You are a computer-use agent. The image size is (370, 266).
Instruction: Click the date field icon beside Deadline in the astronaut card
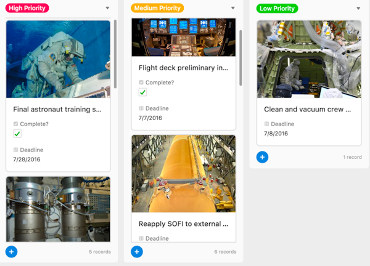pos(15,150)
